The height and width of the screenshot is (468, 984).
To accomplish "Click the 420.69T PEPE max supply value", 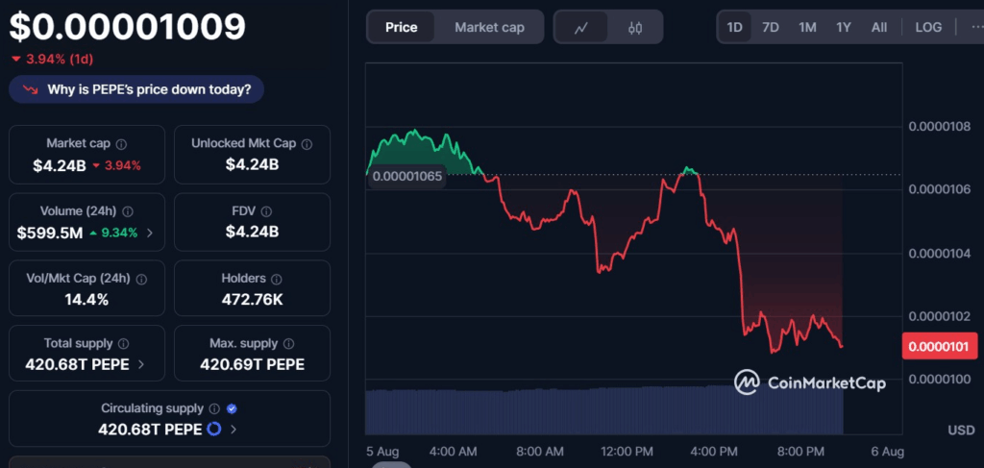I will [253, 364].
